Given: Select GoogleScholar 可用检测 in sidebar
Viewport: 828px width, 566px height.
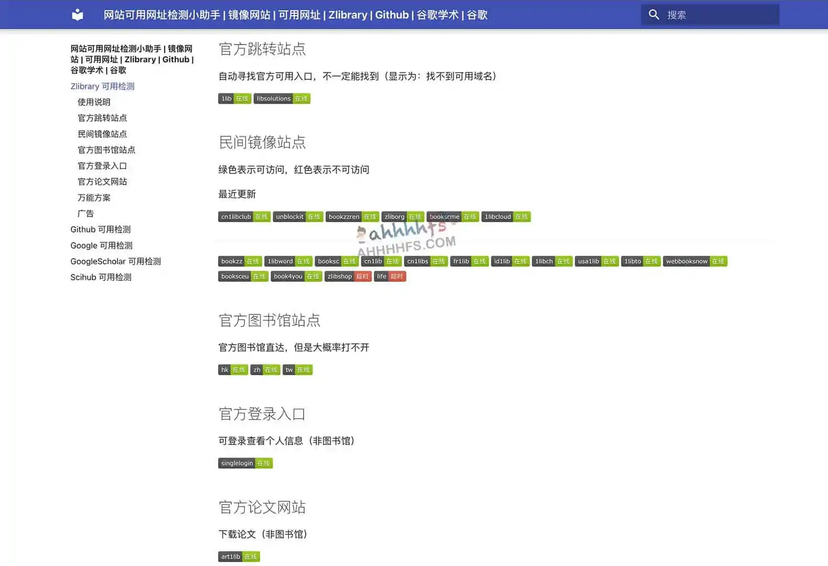Looking at the screenshot, I should coord(115,262).
